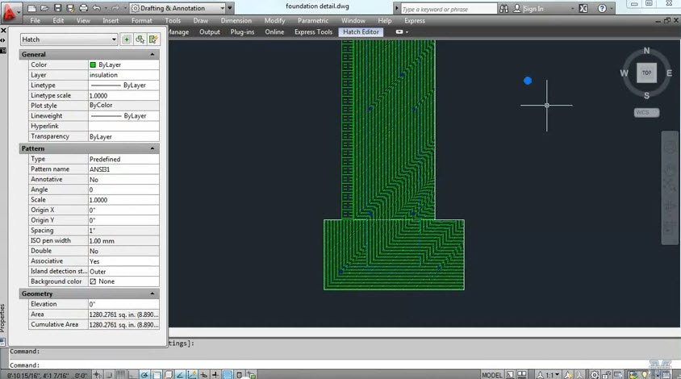
Task: Toggle Grid Display in status bar
Action: click(x=121, y=374)
